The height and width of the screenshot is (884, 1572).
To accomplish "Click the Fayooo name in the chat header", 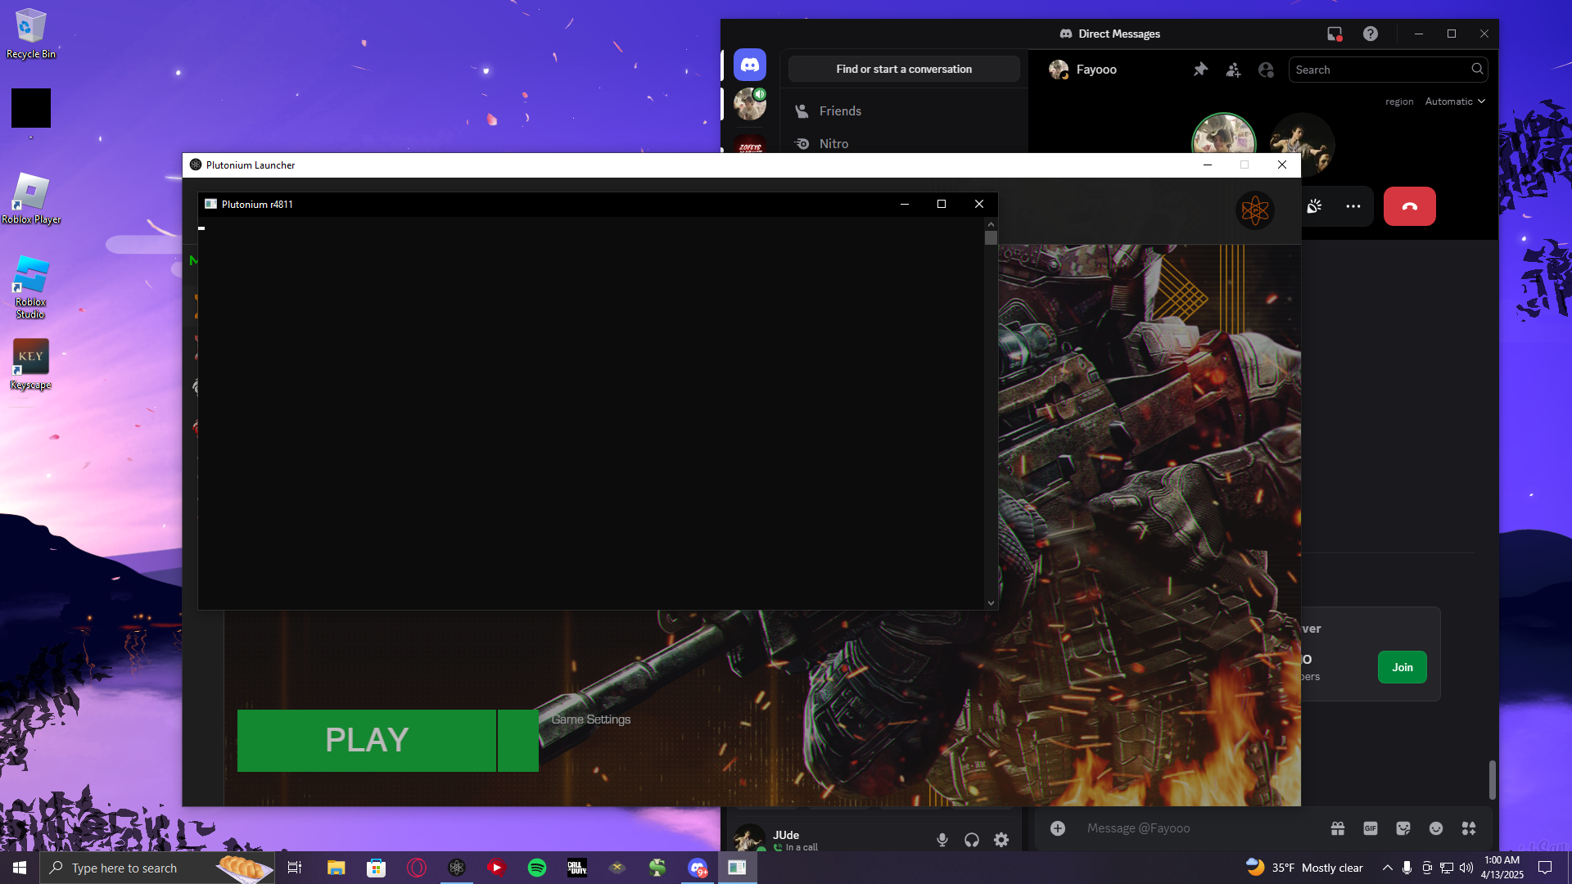I will click(1096, 70).
